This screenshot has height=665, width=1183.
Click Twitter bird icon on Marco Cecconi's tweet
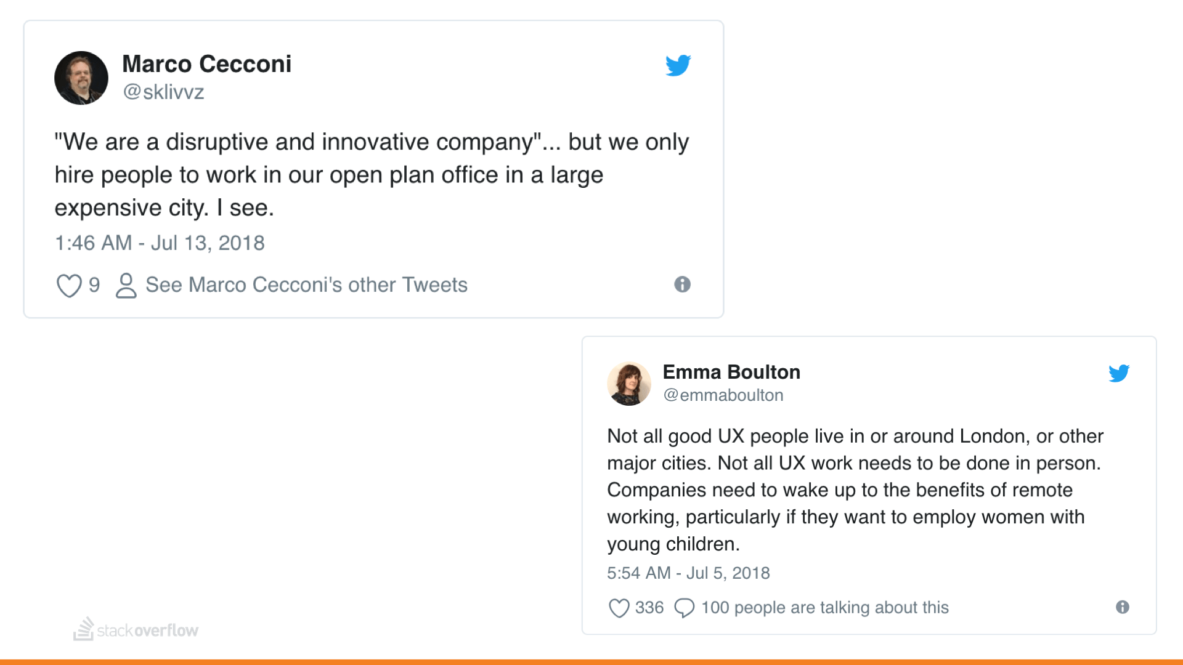678,65
